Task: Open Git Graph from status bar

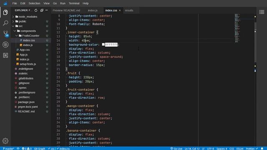Action: click(40, 148)
